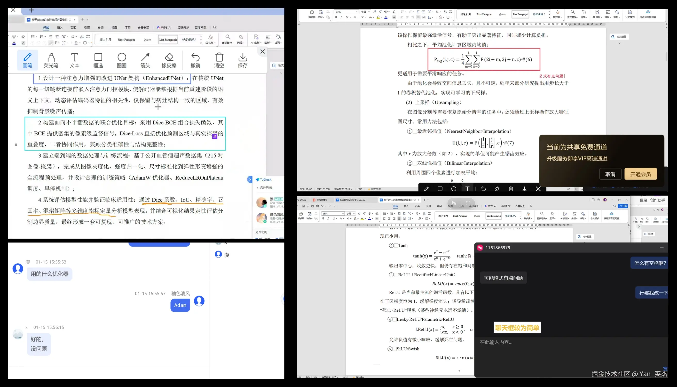Collapse the ToDesk side panel with the blue arrow

tap(250, 179)
